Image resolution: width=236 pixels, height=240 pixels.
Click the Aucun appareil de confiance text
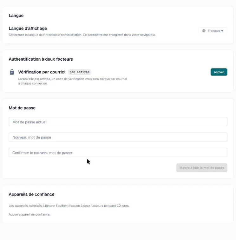point(29,214)
